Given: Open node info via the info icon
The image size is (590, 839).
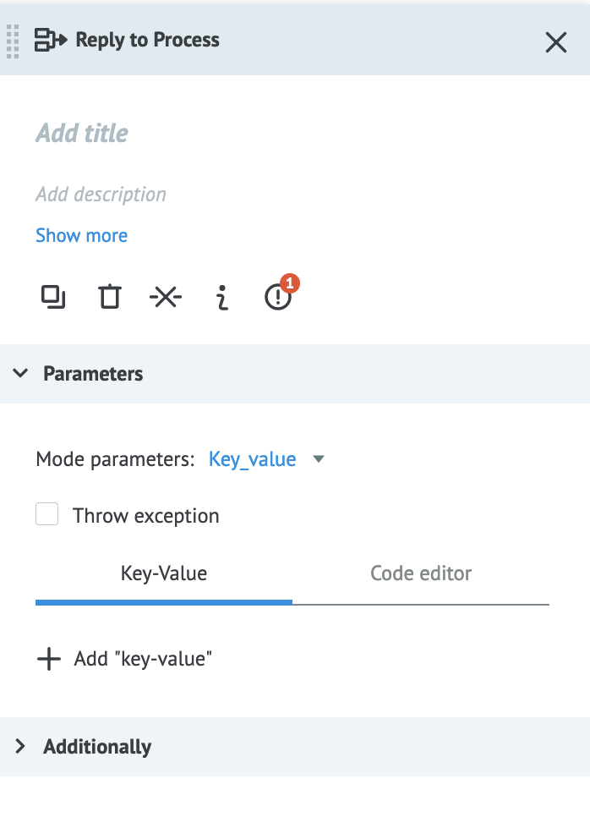Looking at the screenshot, I should tap(221, 297).
